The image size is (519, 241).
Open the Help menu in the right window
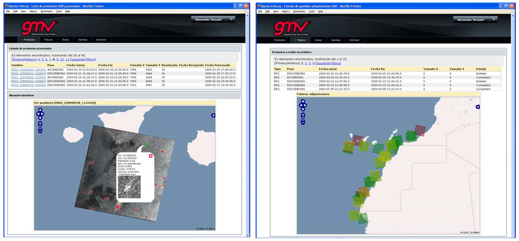tap(320, 11)
